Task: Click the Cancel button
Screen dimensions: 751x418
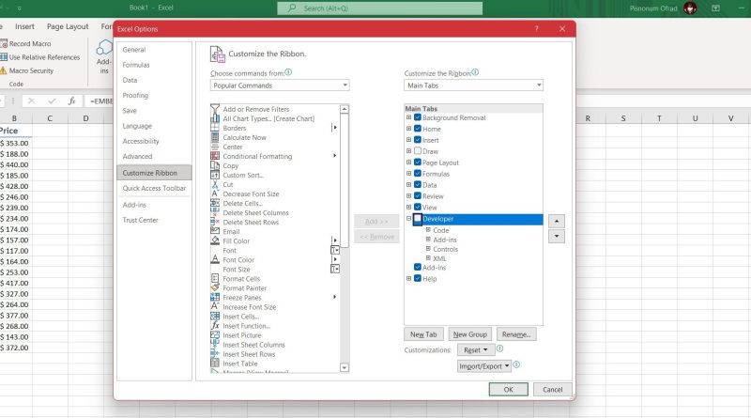Action: [x=552, y=389]
